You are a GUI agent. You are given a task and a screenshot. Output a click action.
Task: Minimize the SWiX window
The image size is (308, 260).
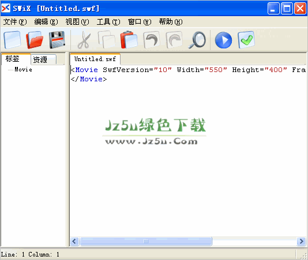273,9
